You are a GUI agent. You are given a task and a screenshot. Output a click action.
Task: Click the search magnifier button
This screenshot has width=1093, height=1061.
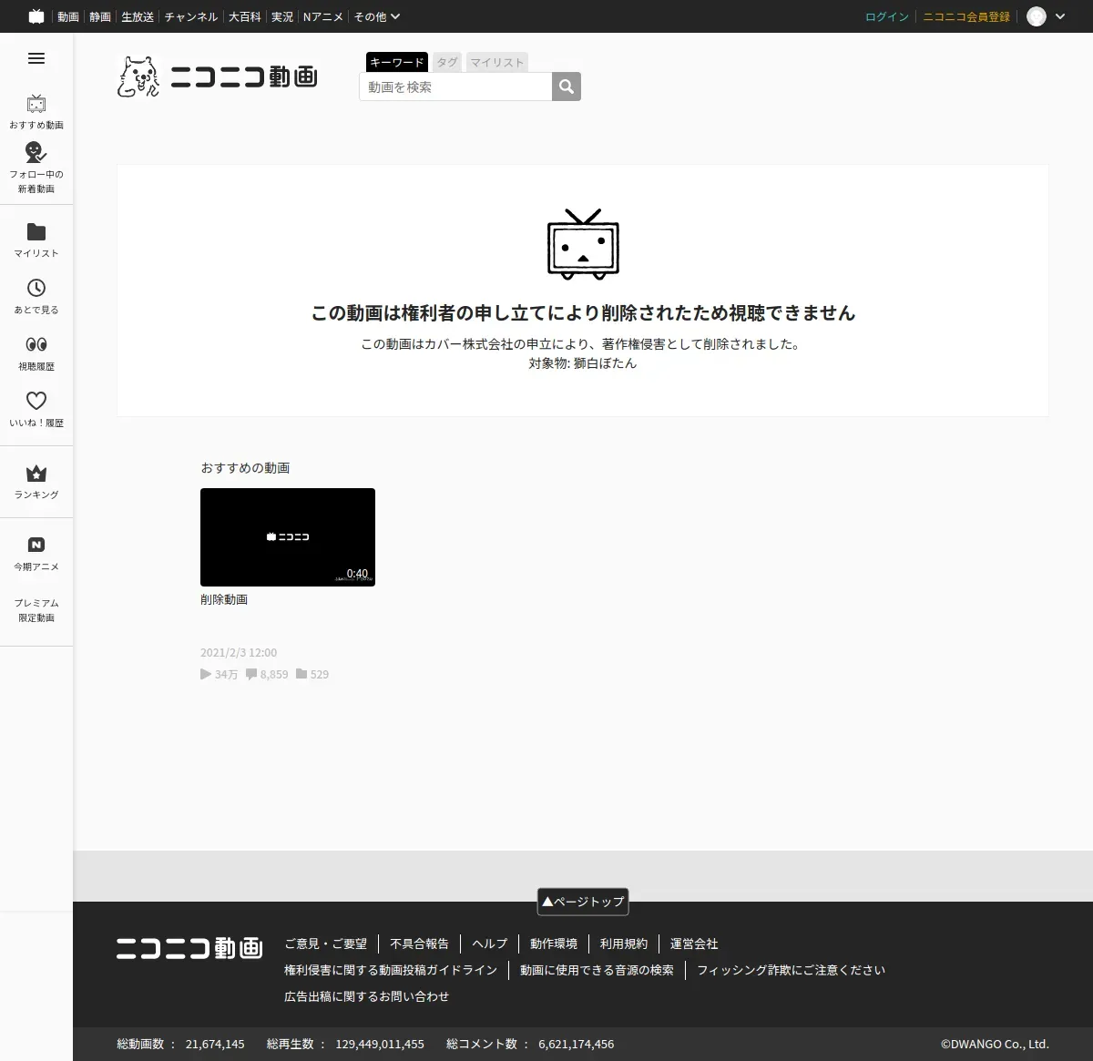567,87
